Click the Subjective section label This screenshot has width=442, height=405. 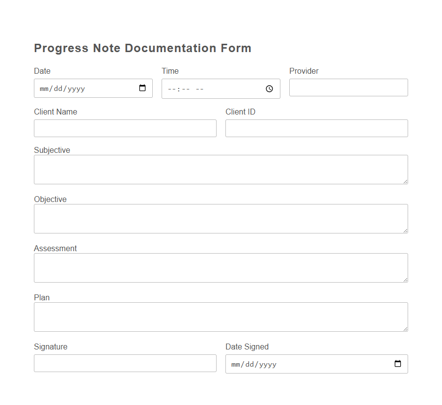pyautogui.click(x=52, y=150)
